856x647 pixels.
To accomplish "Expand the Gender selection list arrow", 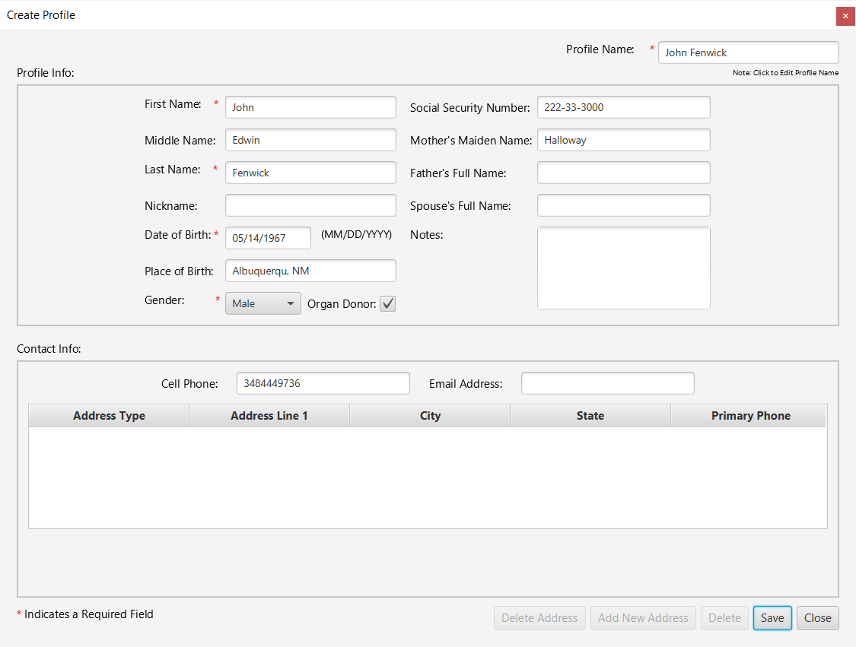I will pyautogui.click(x=291, y=303).
